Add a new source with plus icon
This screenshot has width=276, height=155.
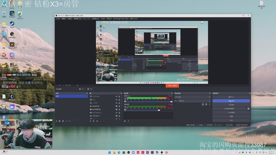coord(90,121)
